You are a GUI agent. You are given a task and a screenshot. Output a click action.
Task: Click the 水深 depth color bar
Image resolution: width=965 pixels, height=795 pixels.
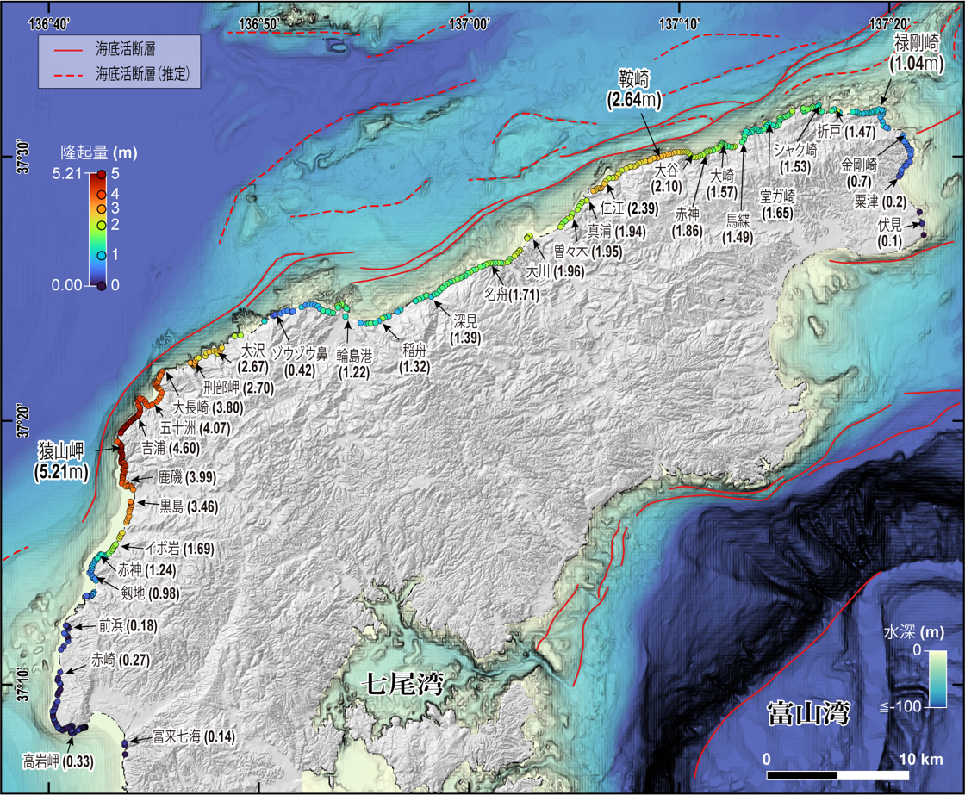(x=937, y=679)
